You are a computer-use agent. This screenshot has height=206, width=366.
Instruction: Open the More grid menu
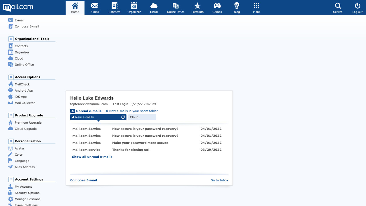(x=256, y=8)
